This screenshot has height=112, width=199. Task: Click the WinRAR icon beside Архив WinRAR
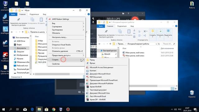(87, 87)
